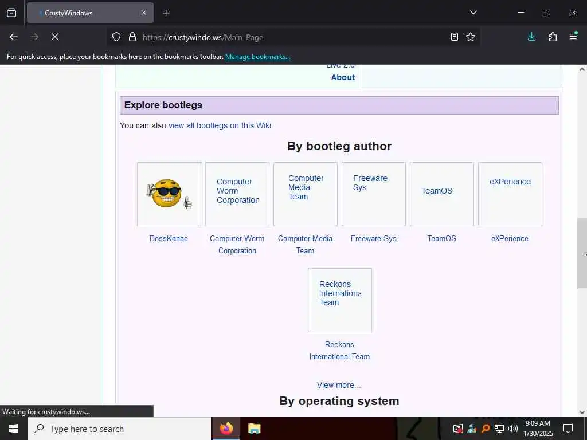Open the About link
The width and height of the screenshot is (587, 440).
[x=343, y=77]
